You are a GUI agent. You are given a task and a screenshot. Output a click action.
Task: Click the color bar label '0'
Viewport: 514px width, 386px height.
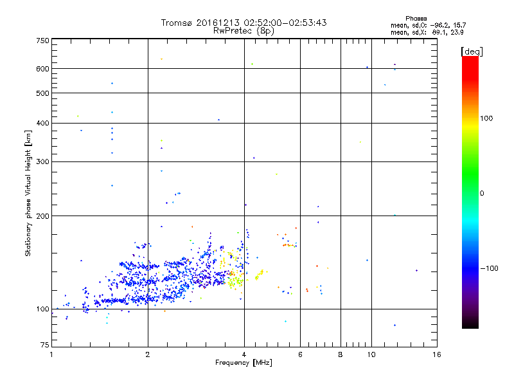pyautogui.click(x=482, y=194)
